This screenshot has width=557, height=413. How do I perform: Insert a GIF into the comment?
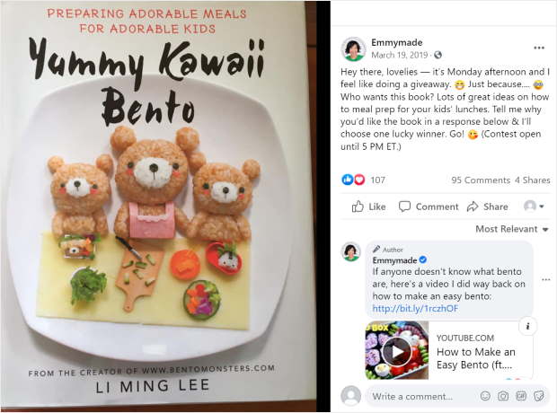coord(521,396)
